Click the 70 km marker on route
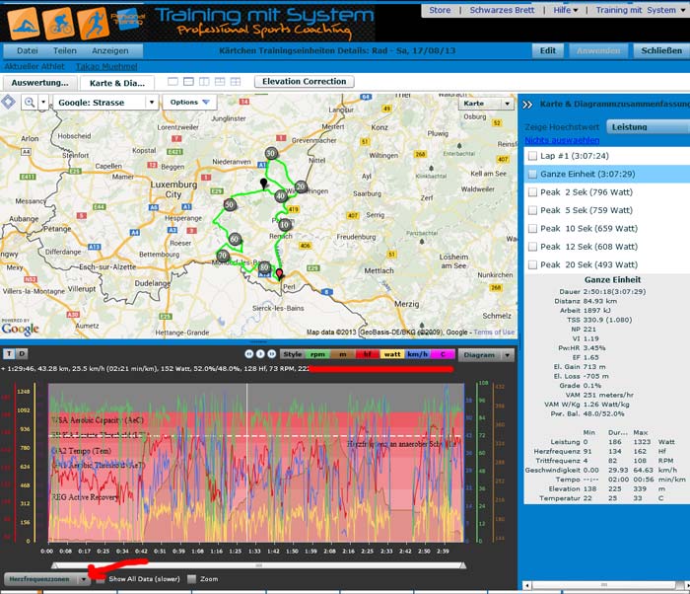Image resolution: width=690 pixels, height=594 pixels. [223, 256]
